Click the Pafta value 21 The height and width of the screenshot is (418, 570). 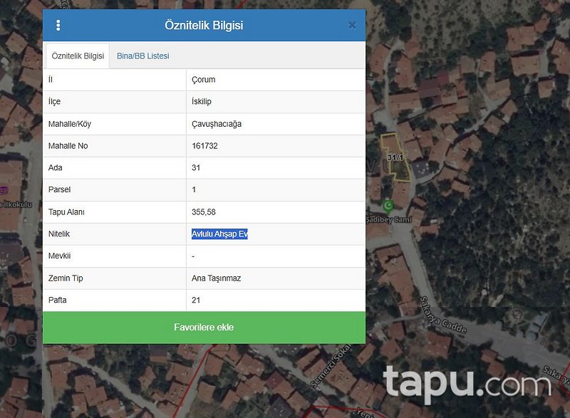point(196,301)
